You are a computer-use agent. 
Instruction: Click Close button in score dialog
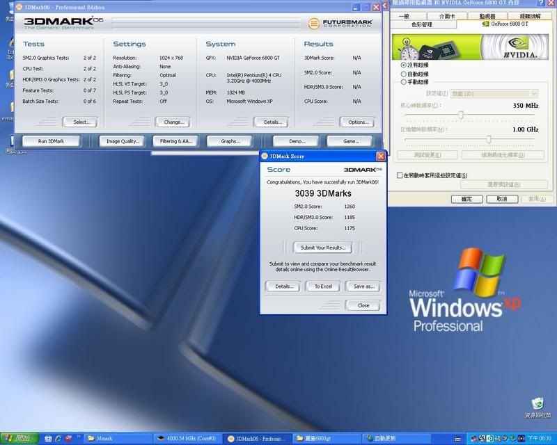(363, 305)
